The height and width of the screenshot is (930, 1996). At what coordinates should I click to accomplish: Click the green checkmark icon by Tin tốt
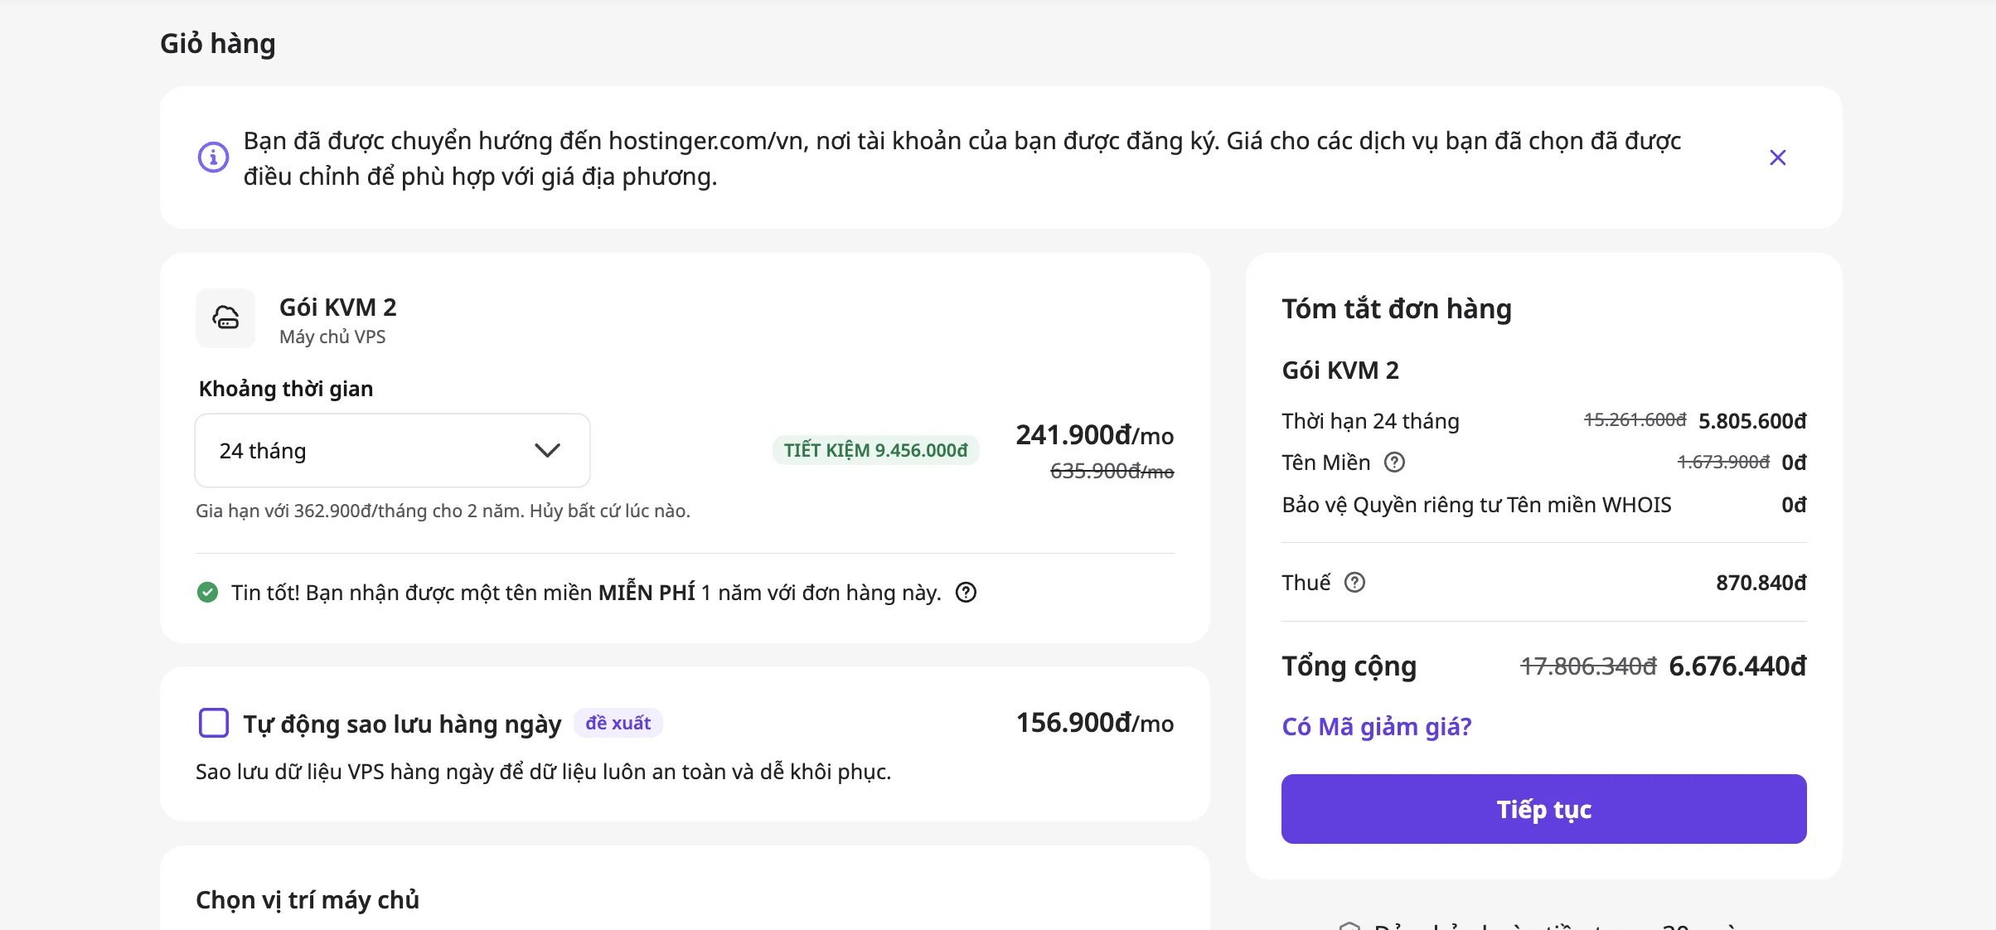click(x=207, y=593)
